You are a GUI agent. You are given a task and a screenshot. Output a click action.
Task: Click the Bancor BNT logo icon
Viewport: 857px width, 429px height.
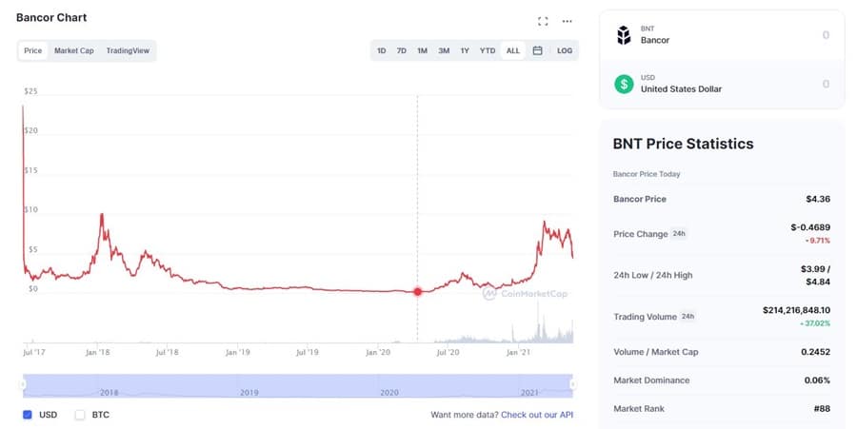pos(624,36)
